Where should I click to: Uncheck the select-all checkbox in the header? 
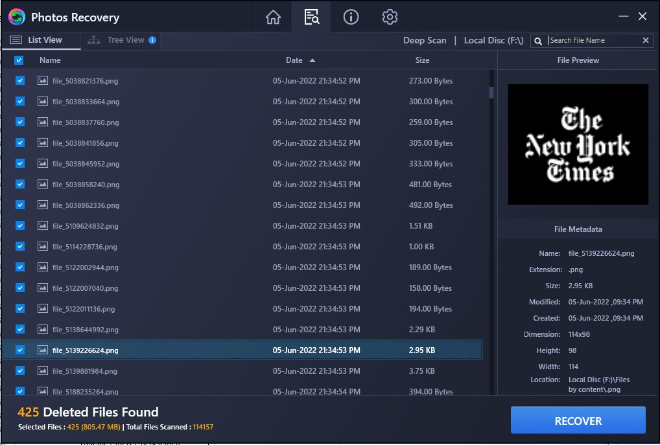(x=19, y=60)
